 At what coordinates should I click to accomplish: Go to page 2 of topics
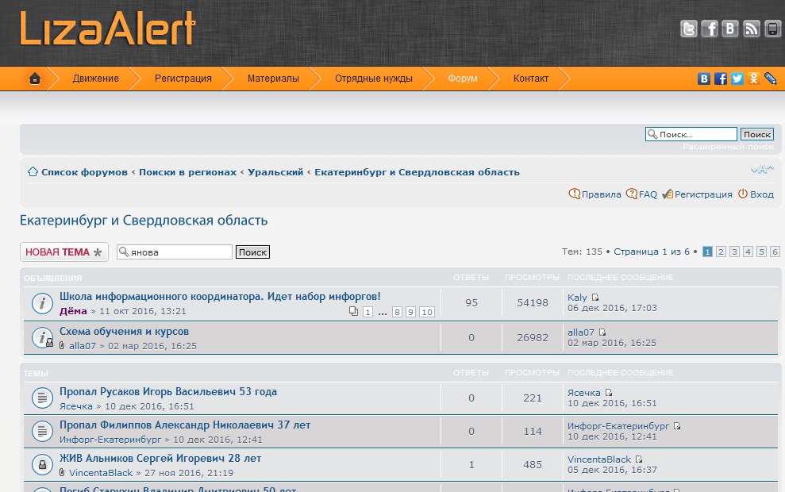pos(721,252)
